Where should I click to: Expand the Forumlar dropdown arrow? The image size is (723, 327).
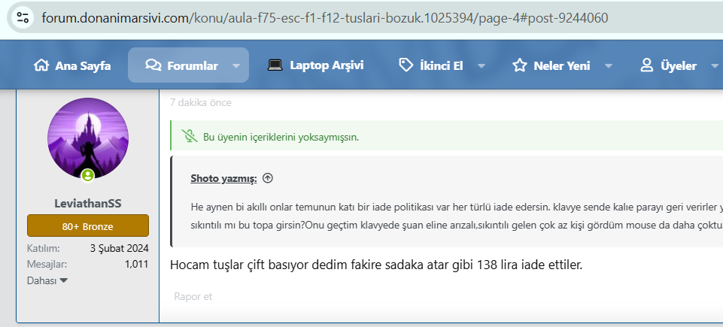(236, 66)
